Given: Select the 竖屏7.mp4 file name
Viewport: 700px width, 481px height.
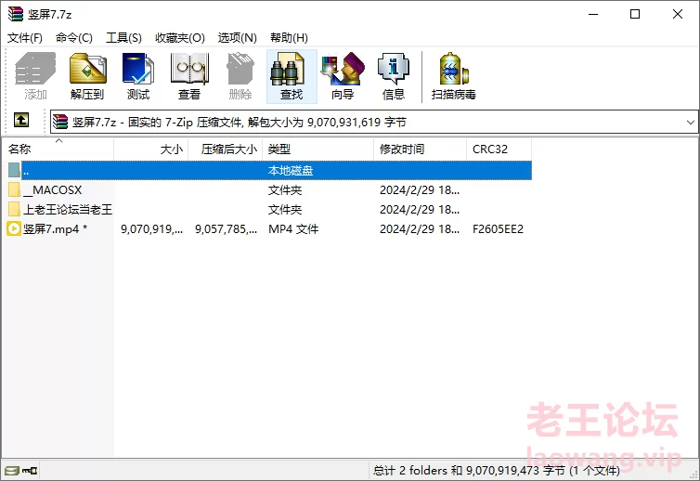Looking at the screenshot, I should 56,229.
